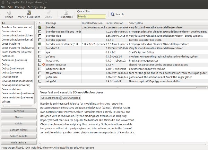Select the yafaray package name

(x=50, y=56)
